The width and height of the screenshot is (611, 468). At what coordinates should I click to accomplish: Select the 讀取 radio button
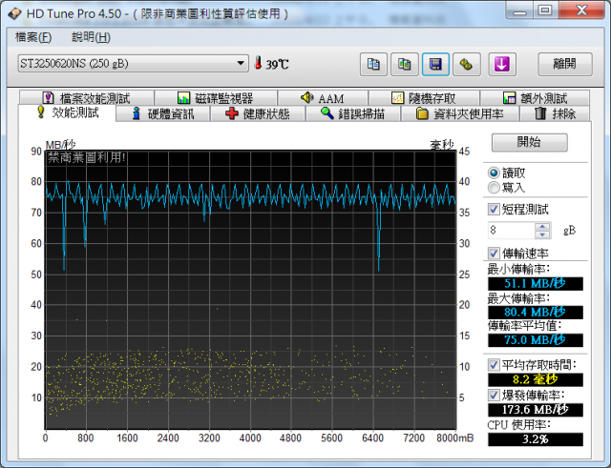[494, 173]
